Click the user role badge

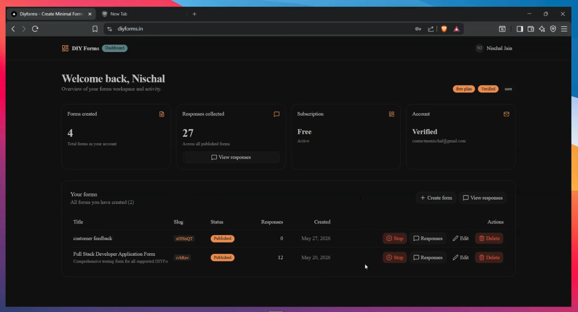coord(508,89)
